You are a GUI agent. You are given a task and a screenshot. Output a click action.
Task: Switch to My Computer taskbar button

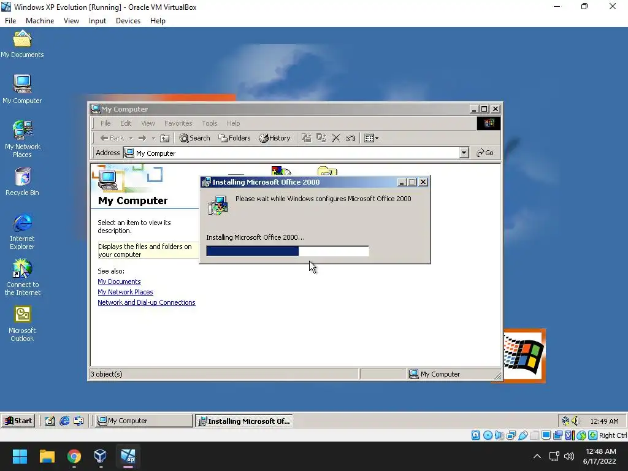(x=144, y=421)
